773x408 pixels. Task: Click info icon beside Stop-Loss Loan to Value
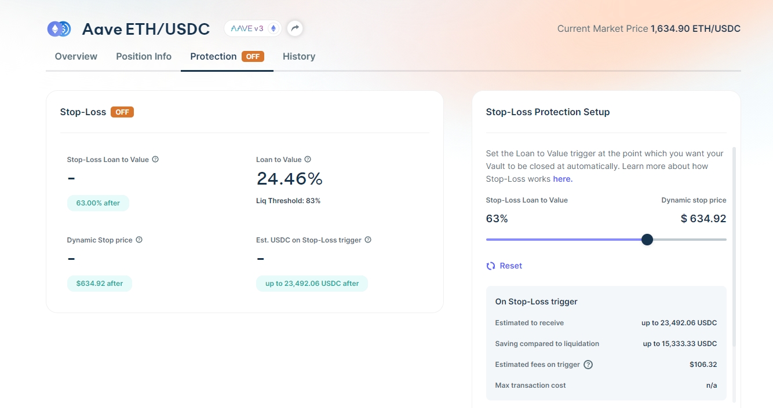click(x=155, y=159)
